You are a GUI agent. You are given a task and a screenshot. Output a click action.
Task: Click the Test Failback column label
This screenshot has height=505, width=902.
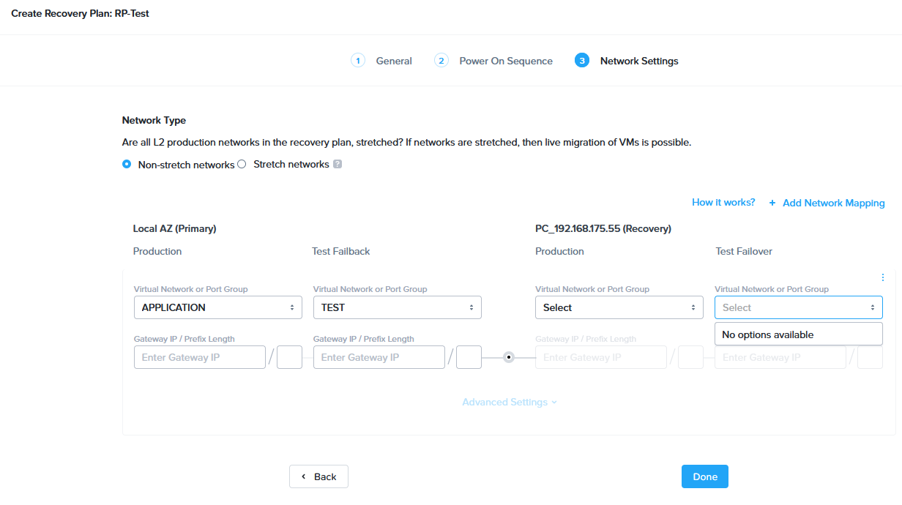(341, 251)
